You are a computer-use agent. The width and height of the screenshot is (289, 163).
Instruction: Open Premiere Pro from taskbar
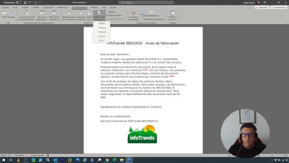[x=63, y=160]
